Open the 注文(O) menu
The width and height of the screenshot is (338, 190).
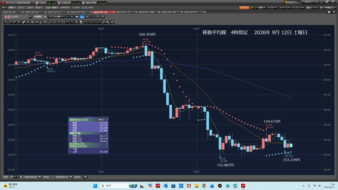tap(21, 7)
